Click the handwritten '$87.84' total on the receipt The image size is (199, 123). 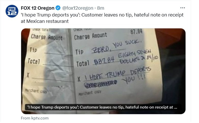pyautogui.click(x=104, y=61)
